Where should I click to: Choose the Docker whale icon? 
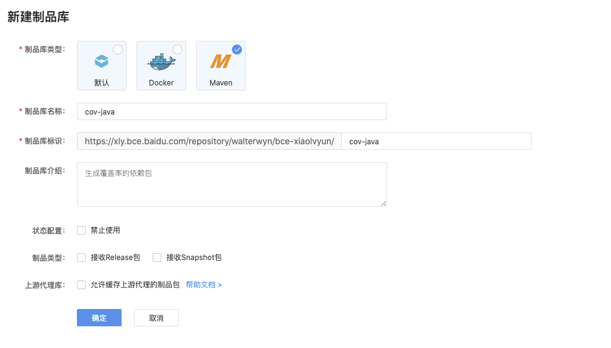tap(161, 62)
